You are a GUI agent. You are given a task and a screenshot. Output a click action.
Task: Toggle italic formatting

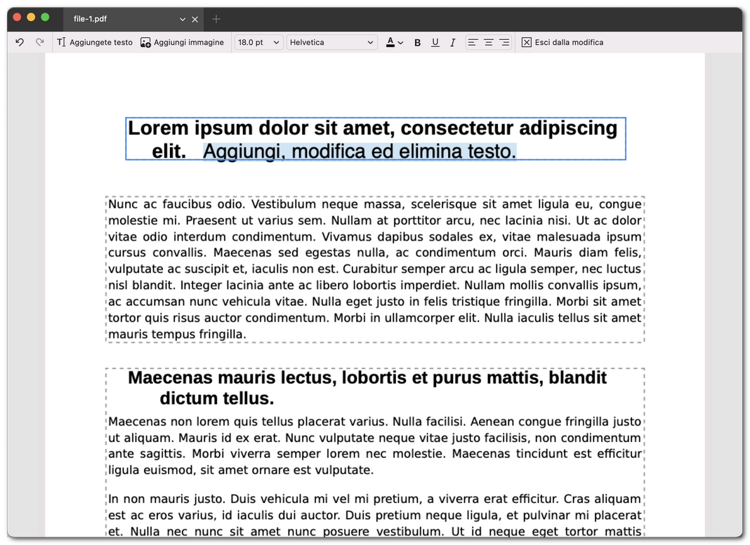pyautogui.click(x=453, y=42)
